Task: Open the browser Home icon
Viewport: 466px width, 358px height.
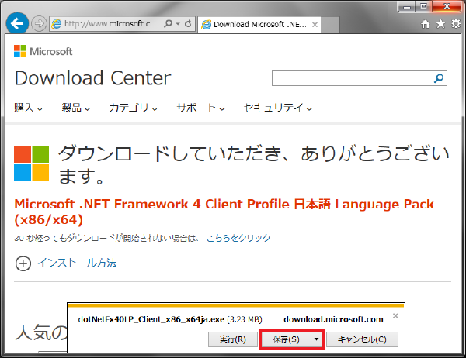Action: 426,24
